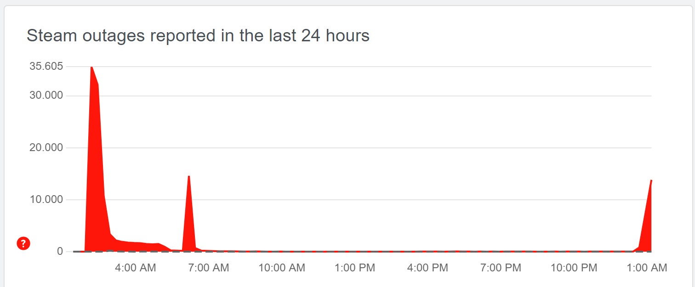Select the 10:00 PM time axis label

[574, 268]
